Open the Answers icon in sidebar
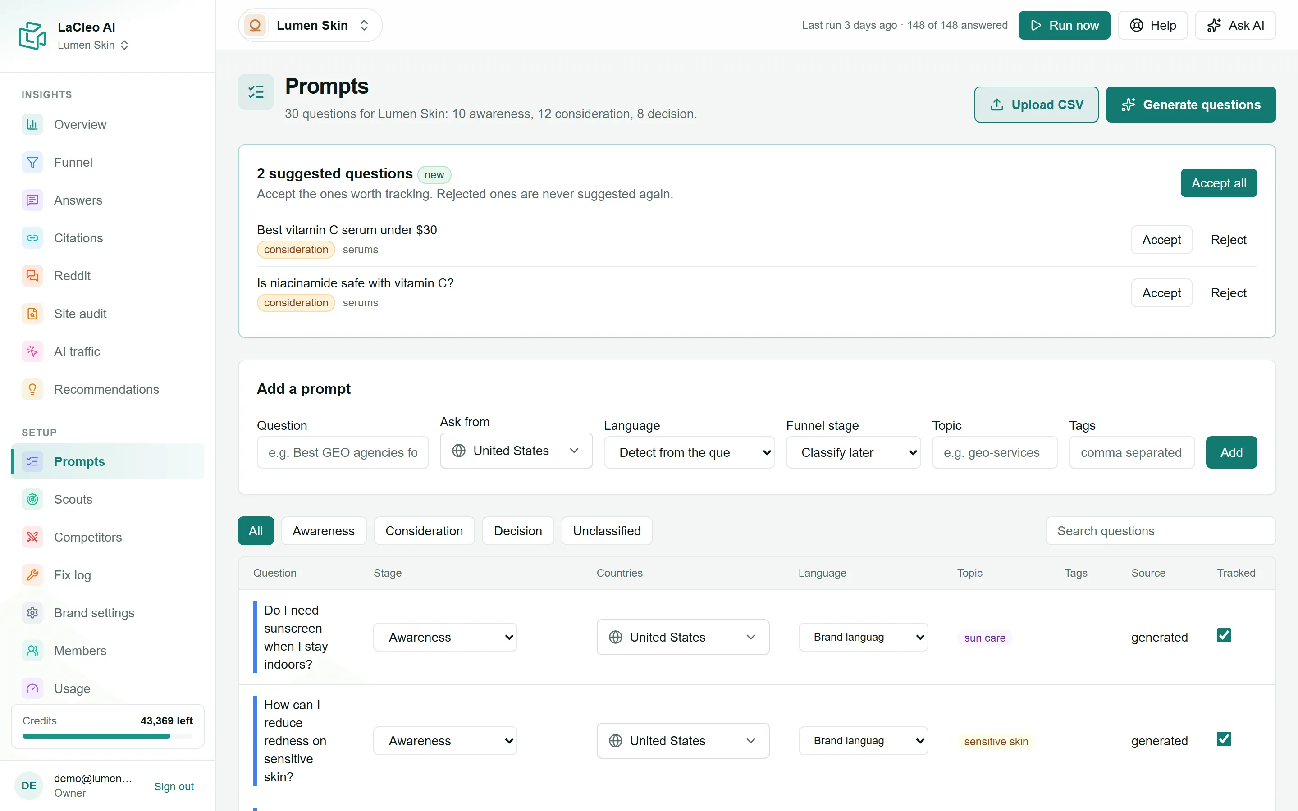The image size is (1298, 811). (32, 200)
